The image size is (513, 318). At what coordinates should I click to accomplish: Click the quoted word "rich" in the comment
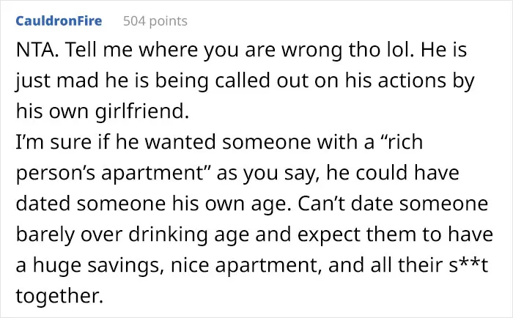coord(405,142)
